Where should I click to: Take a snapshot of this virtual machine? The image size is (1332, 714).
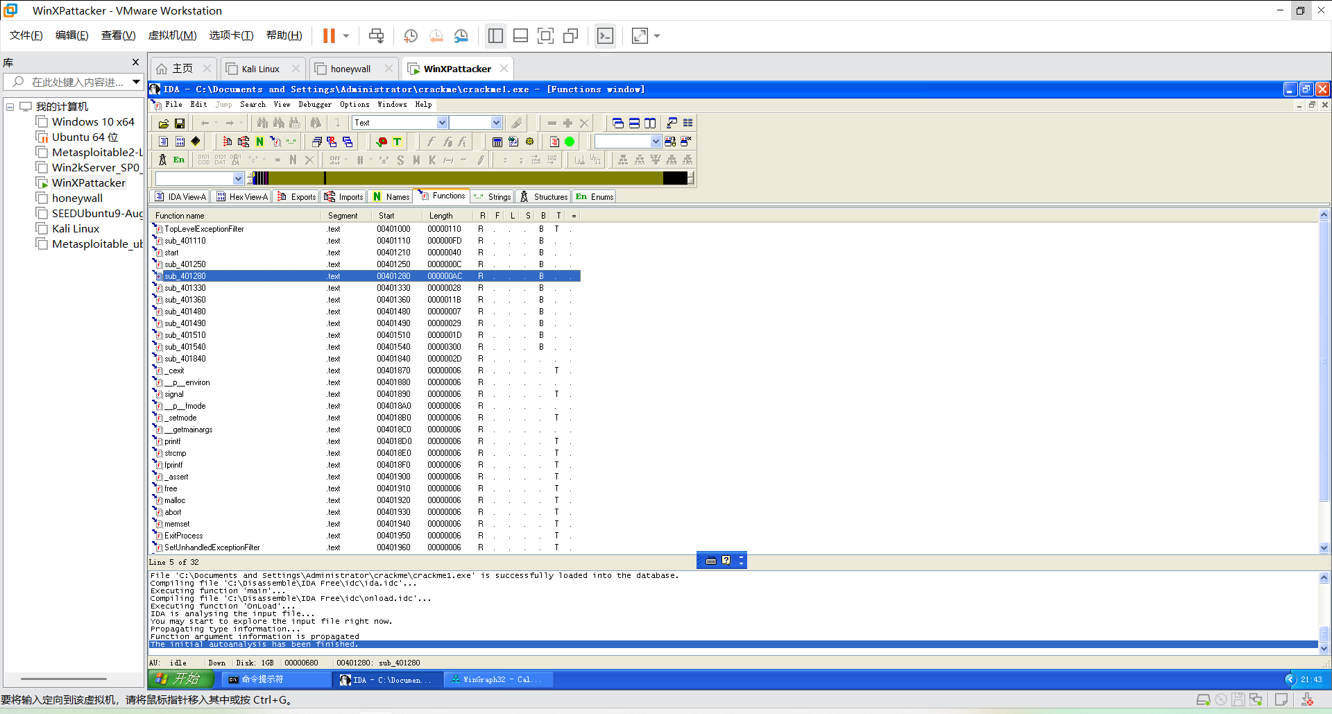(x=411, y=35)
